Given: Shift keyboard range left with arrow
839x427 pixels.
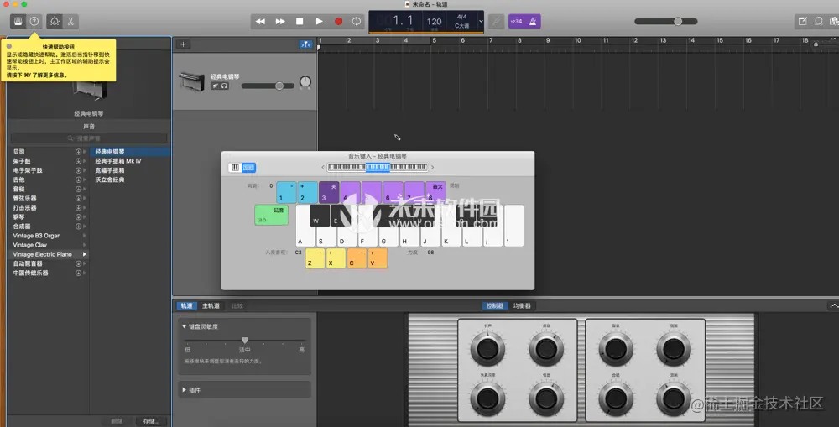Looking at the screenshot, I should pyautogui.click(x=323, y=168).
